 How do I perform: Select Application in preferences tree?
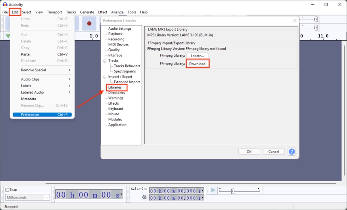pyautogui.click(x=117, y=125)
